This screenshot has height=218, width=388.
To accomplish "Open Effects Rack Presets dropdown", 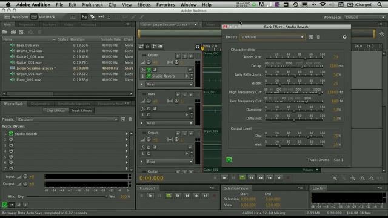I will pos(67,119).
